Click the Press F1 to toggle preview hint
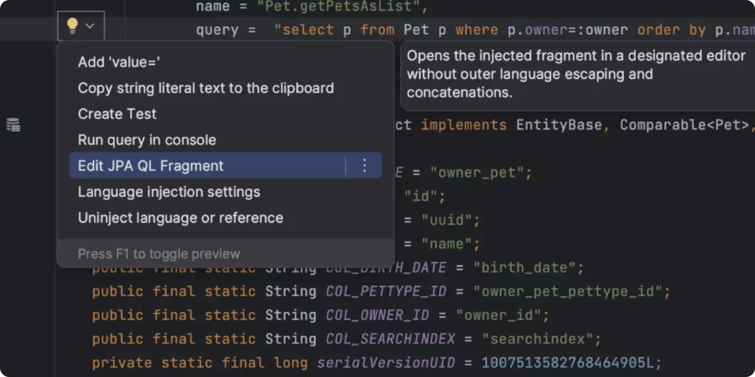The height and width of the screenshot is (377, 755). coord(159,254)
